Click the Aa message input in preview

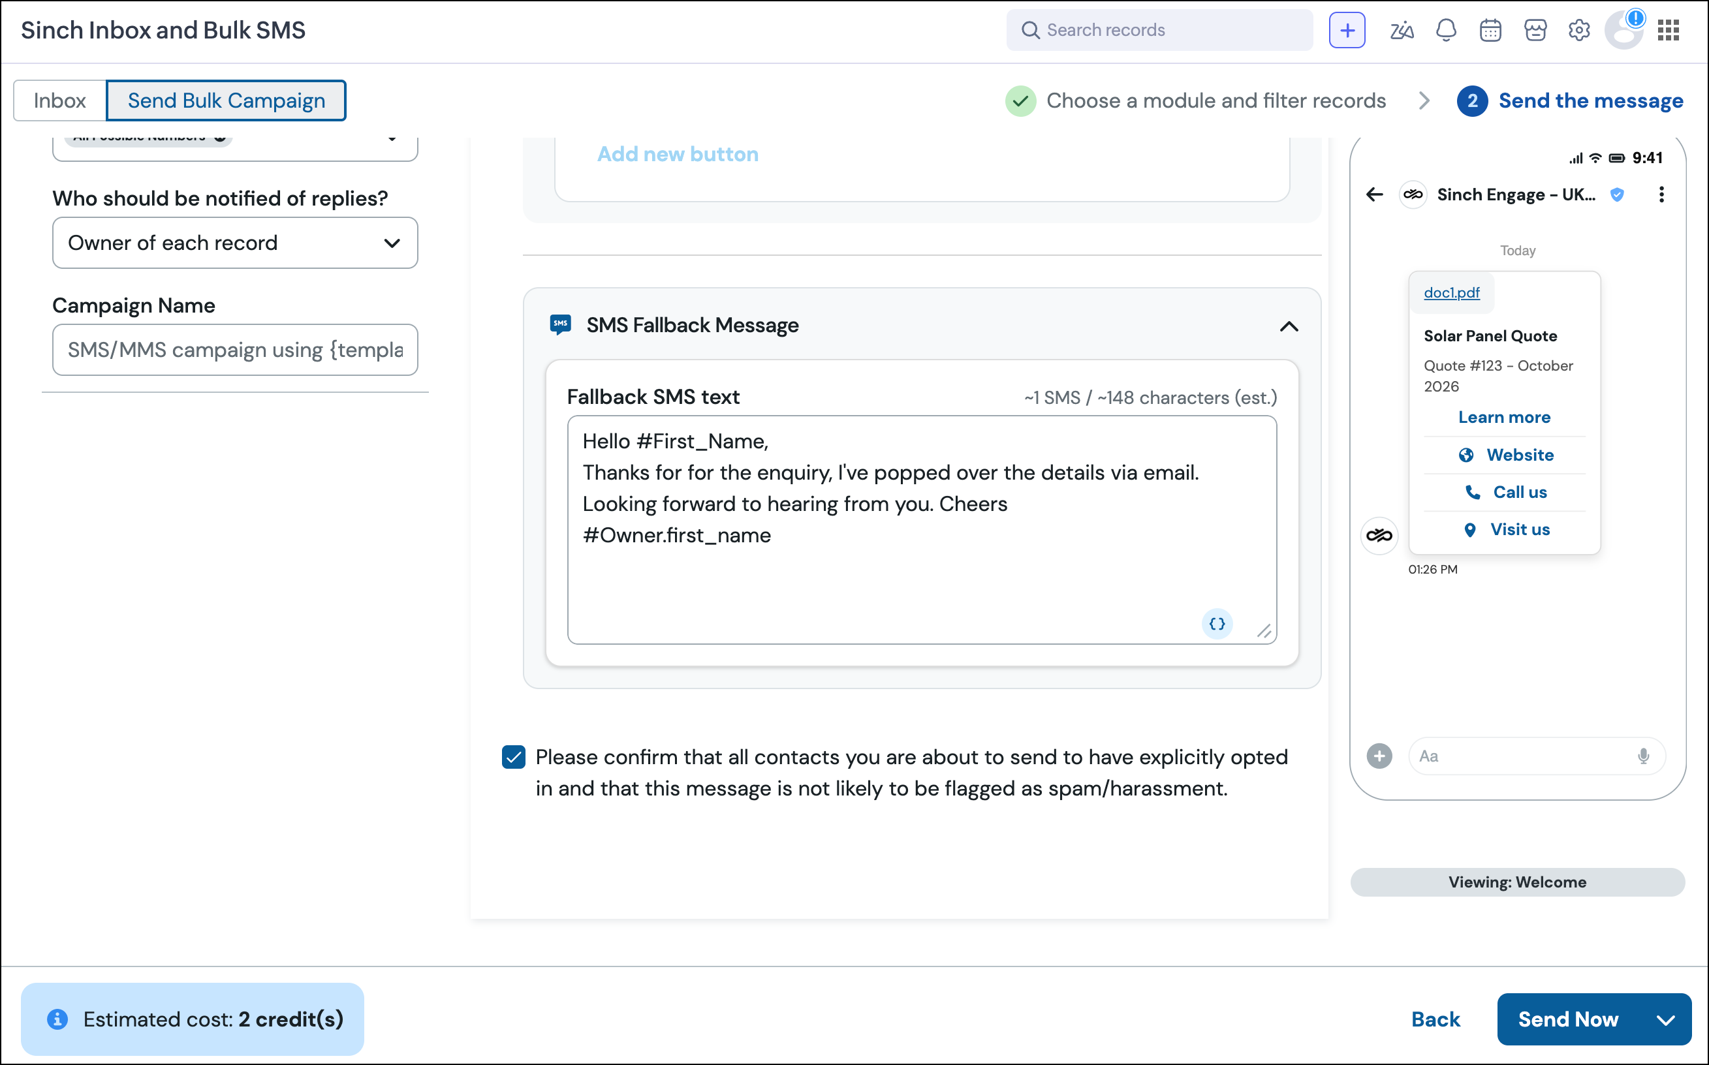(x=1536, y=756)
